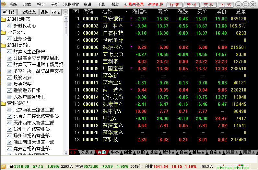Select the 平安银行 stock row
This screenshot has height=170, width=258.
[159, 19]
